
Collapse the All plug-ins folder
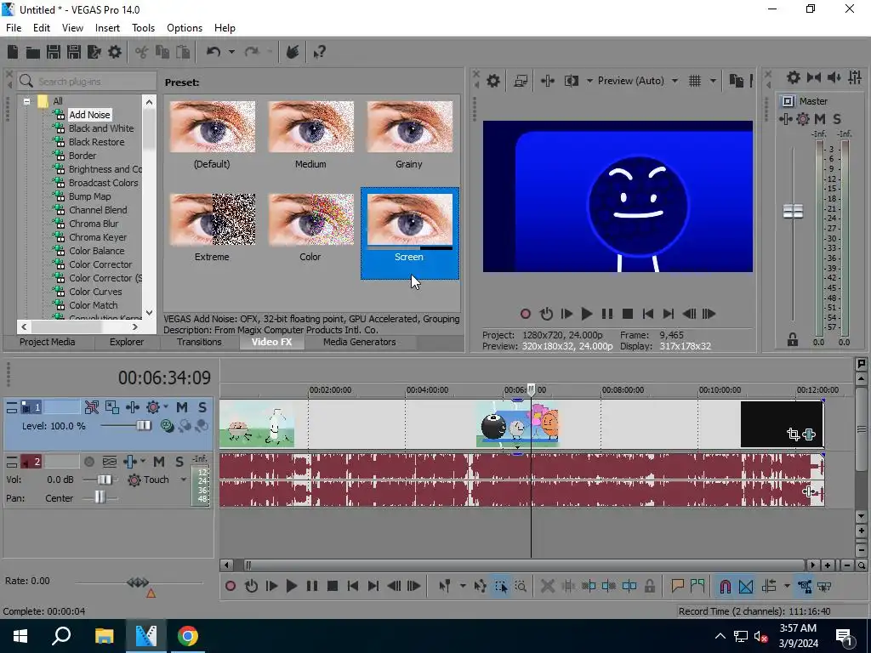pos(26,102)
